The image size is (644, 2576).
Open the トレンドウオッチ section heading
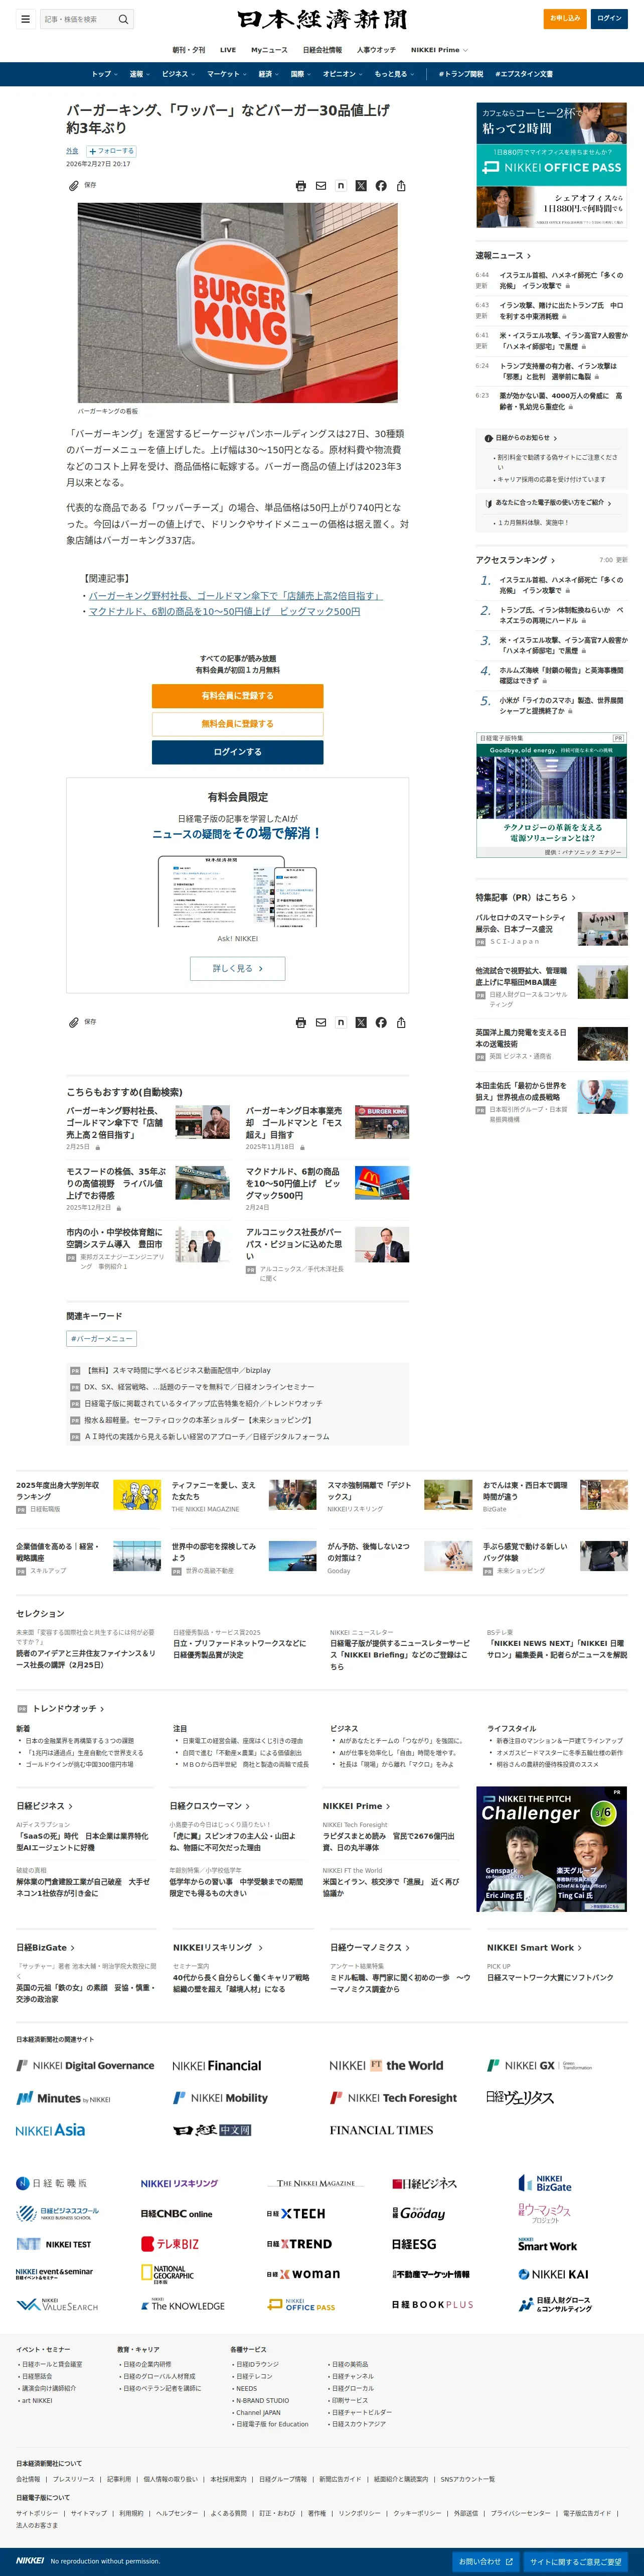coord(68,1708)
